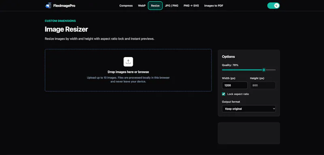Click the 'Quality: 78%' label
The height and width of the screenshot is (155, 324).
click(x=230, y=65)
